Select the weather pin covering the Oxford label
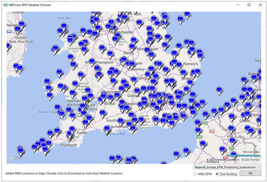267x182 pixels. click(x=137, y=91)
